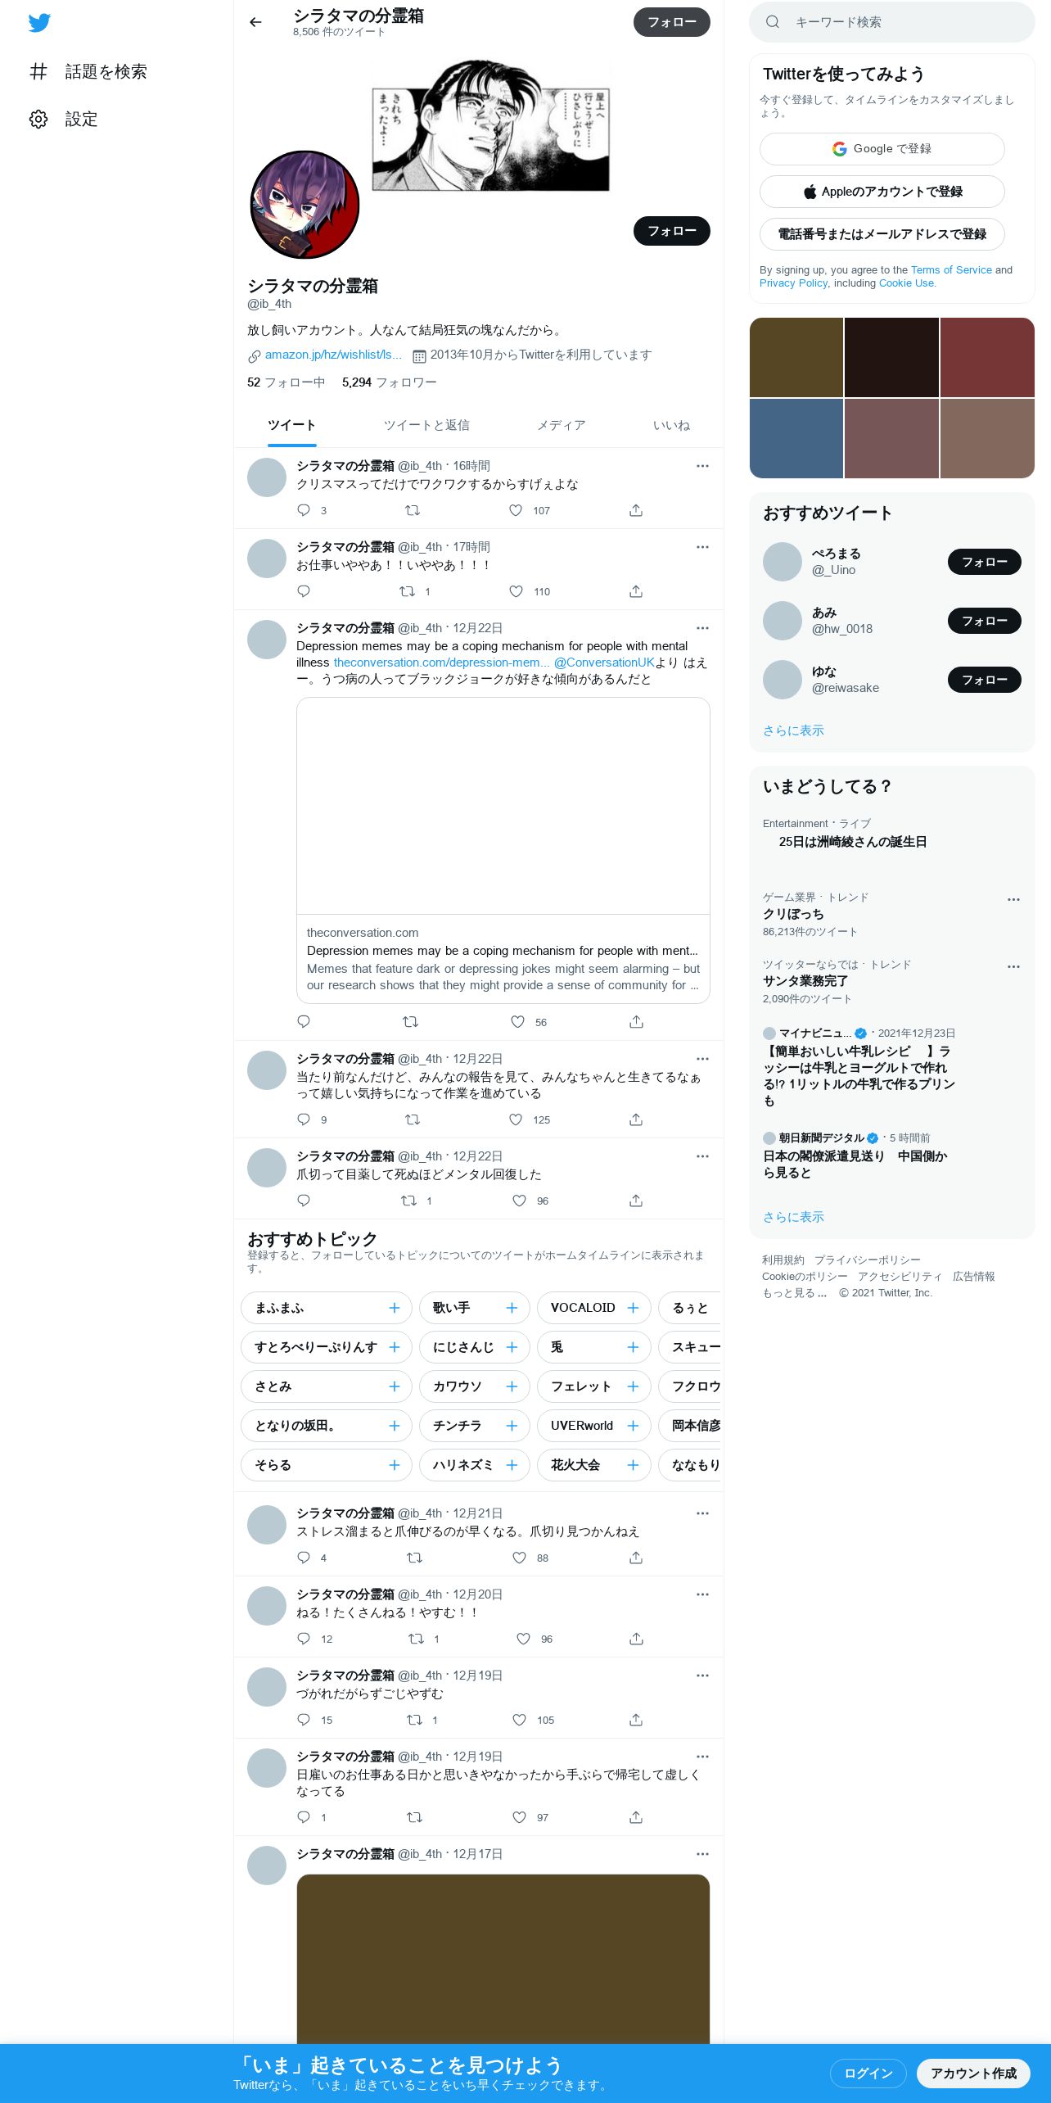Open 話題を検索 explore hashtag icon
Viewport: 1051px width, 2103px height.
[x=38, y=71]
